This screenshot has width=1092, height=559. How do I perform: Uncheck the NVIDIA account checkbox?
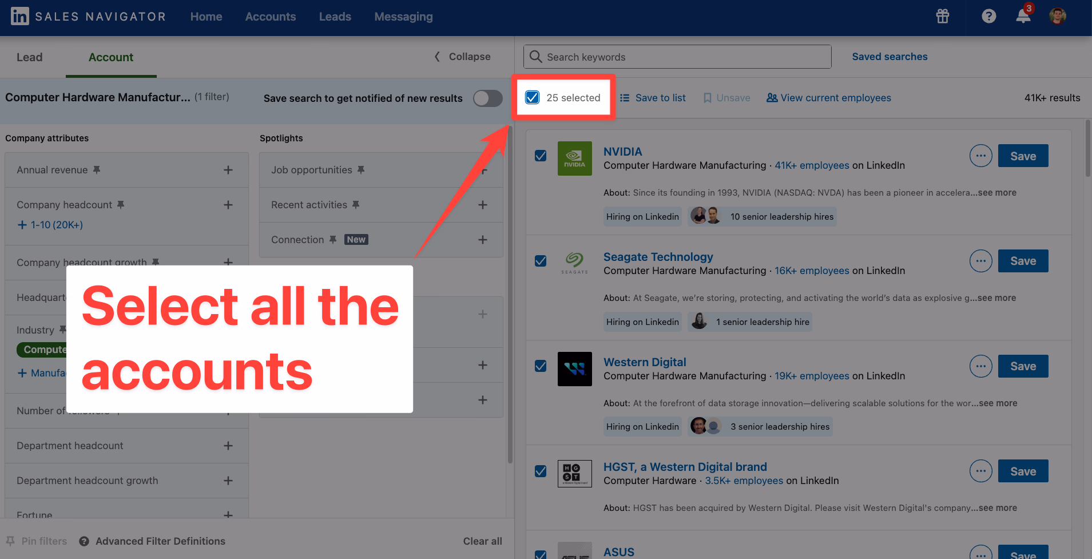tap(541, 156)
